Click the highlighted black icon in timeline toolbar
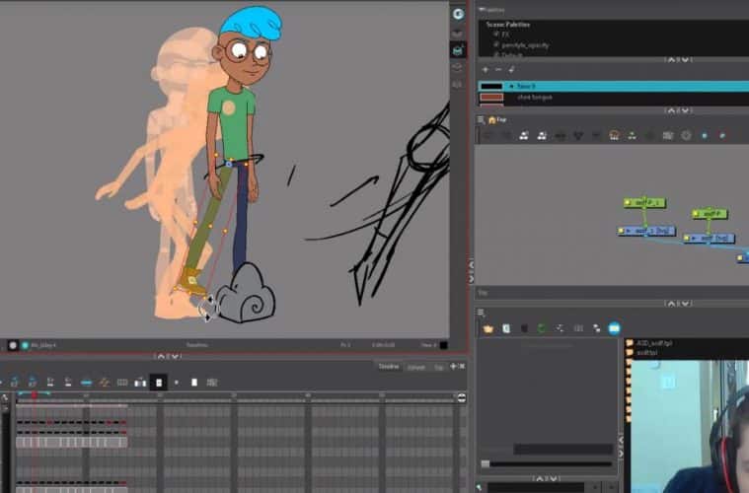Image resolution: width=749 pixels, height=493 pixels. pos(158,382)
